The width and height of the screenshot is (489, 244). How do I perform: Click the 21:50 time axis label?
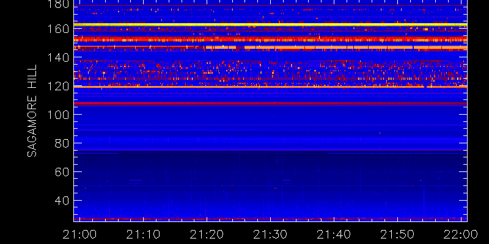tap(398, 234)
